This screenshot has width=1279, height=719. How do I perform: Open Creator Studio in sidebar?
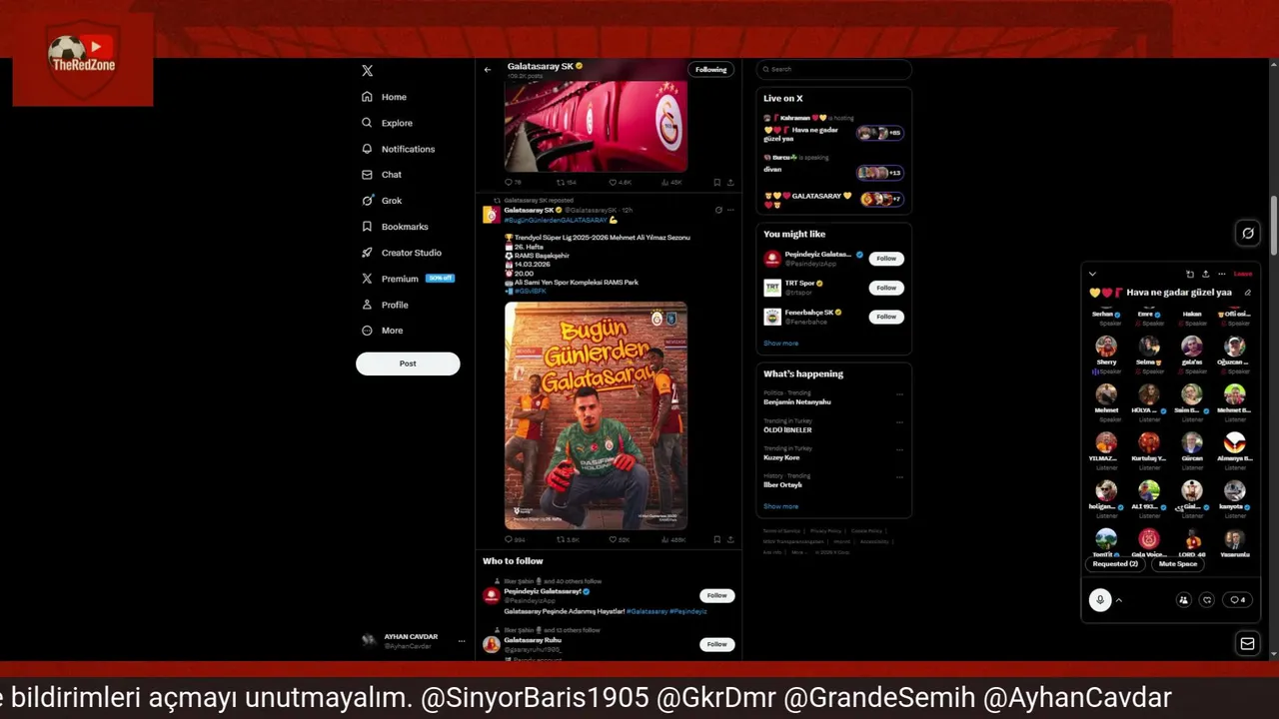tap(402, 253)
